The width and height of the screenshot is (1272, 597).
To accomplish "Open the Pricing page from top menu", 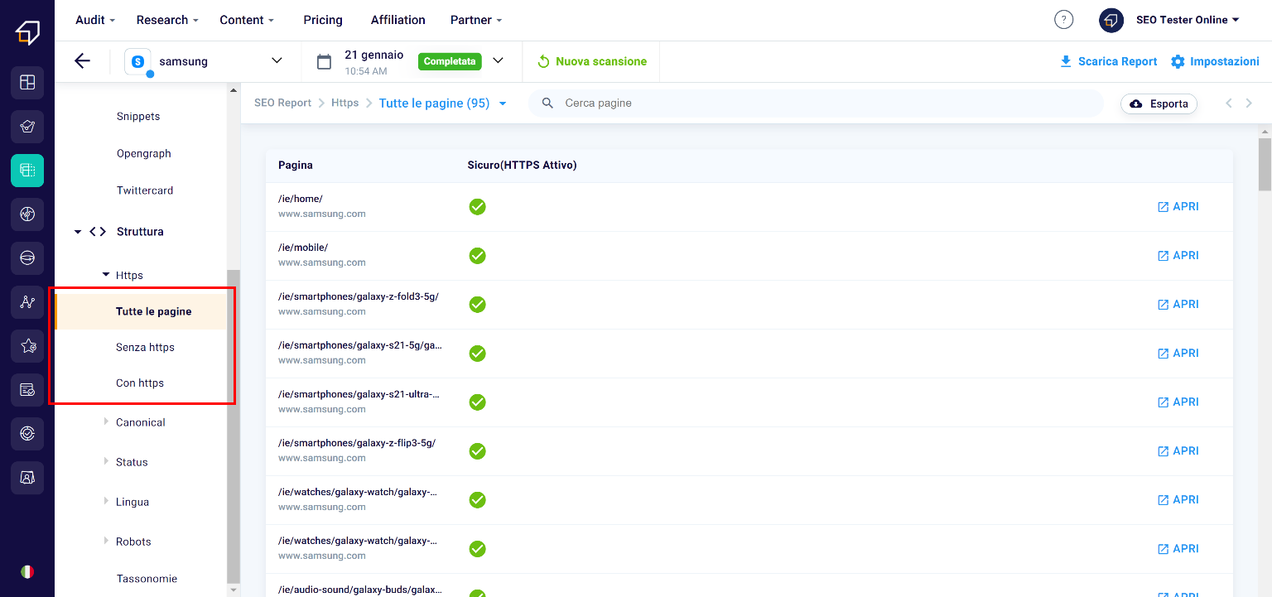I will (323, 20).
